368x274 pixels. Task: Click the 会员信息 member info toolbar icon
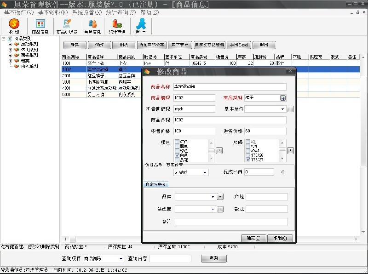[x=92, y=26]
